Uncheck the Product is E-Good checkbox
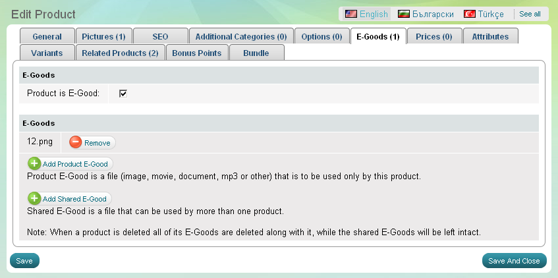Screen dimensions: 558x278 click(x=123, y=94)
